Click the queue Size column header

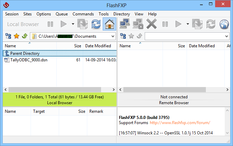(x=73, y=111)
